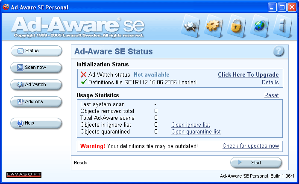
Task: Click the 'Last system scan' row label
Action: tap(103, 104)
